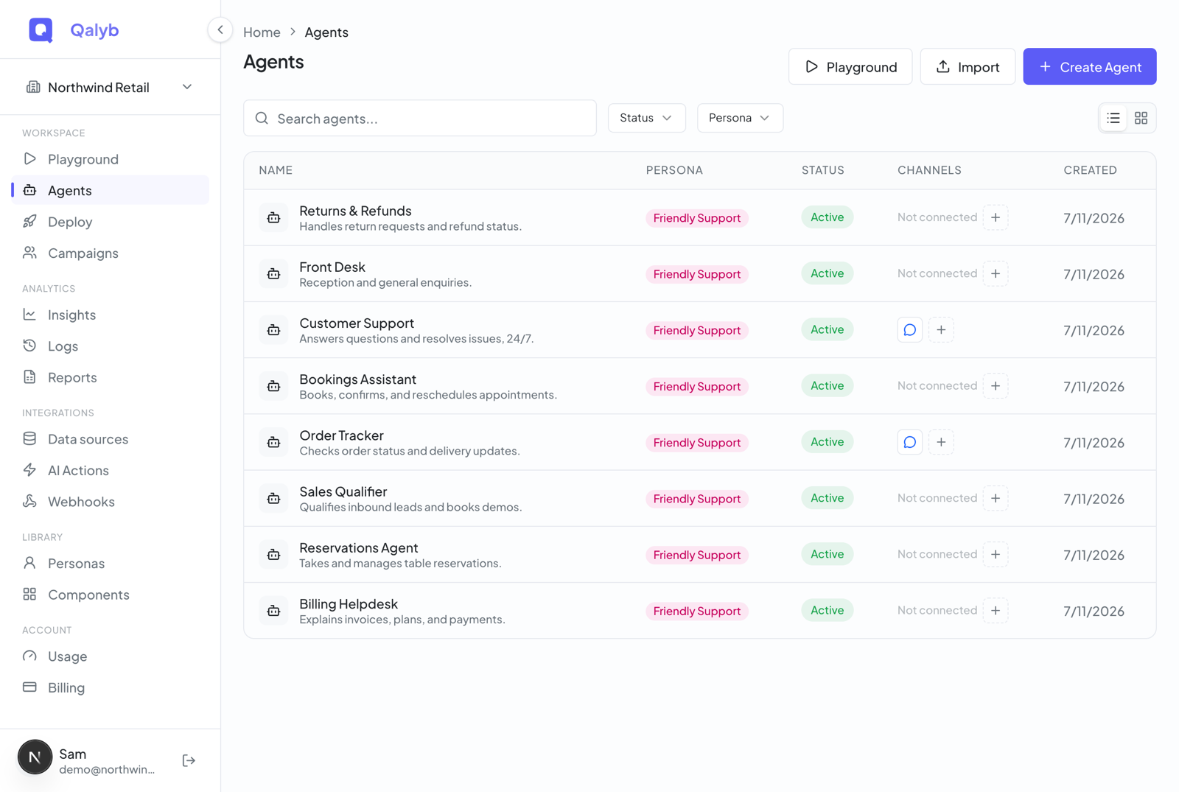Click the STATUS column header
This screenshot has height=792, width=1179.
(823, 170)
